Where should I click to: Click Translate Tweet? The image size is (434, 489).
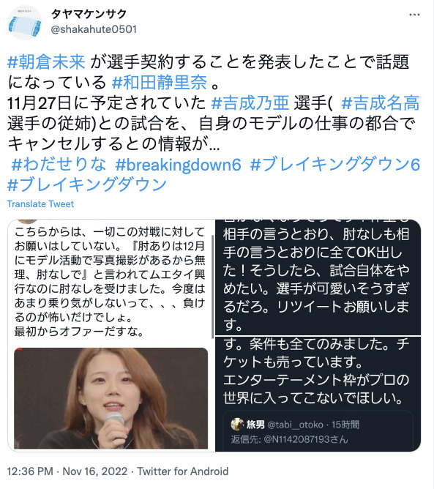[x=40, y=204]
